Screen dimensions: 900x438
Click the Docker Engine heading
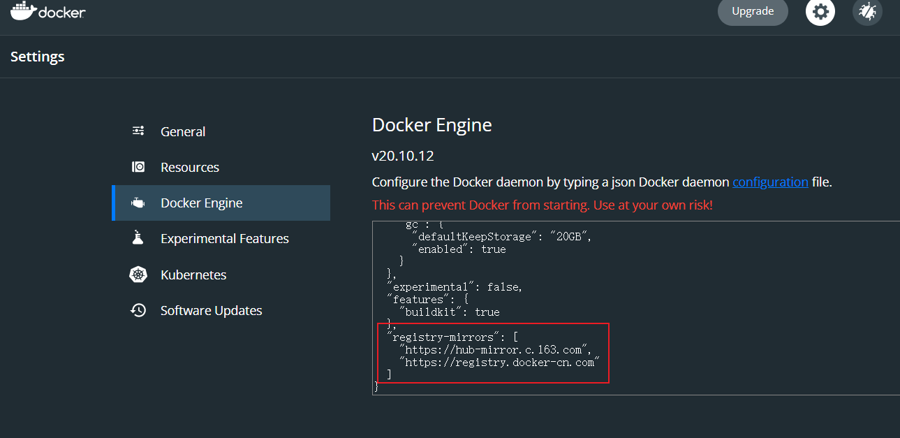point(432,125)
